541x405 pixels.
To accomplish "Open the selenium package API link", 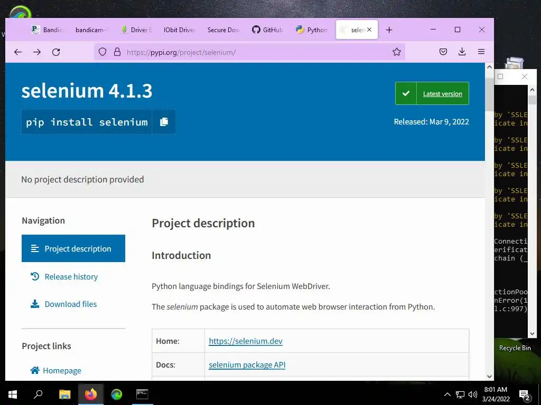I will click(247, 365).
